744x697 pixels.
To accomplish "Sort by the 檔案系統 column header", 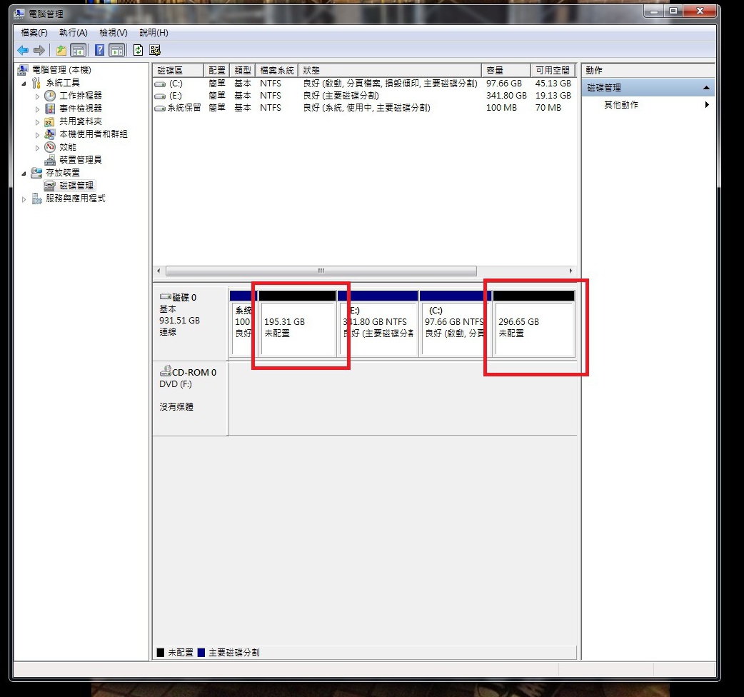I will [x=276, y=70].
